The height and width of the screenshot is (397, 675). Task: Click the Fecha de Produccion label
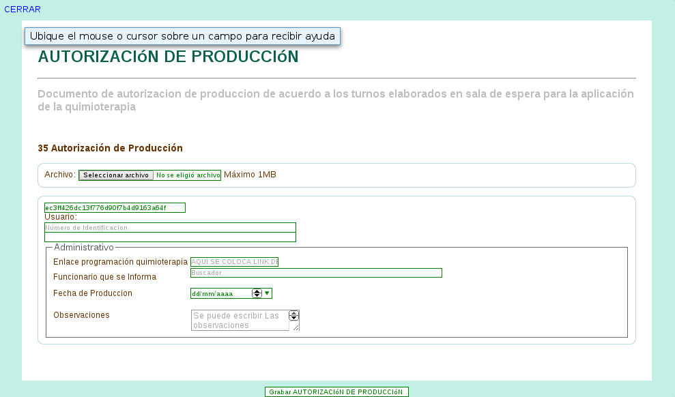point(92,293)
